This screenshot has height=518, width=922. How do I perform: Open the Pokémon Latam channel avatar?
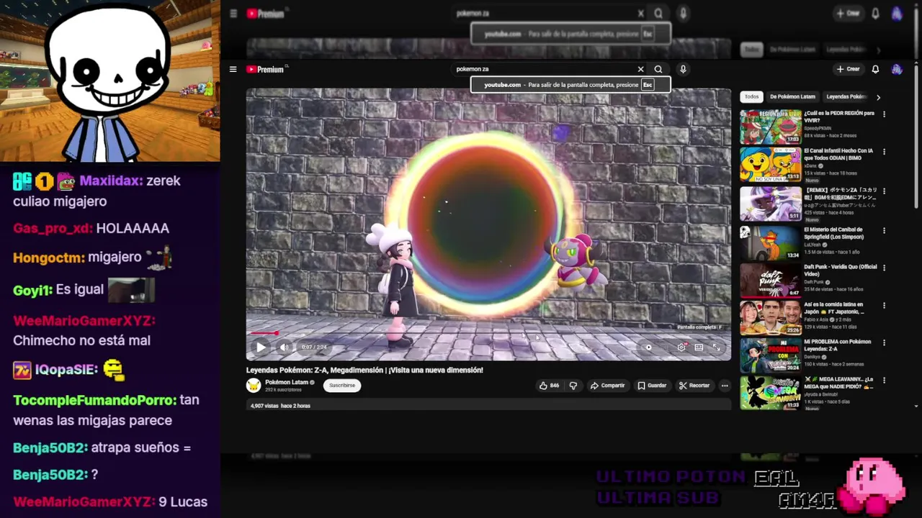pos(254,386)
